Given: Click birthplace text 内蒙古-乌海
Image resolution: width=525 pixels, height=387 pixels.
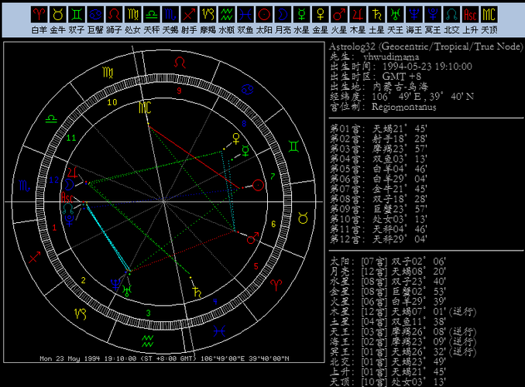Looking at the screenshot, I should 400,87.
